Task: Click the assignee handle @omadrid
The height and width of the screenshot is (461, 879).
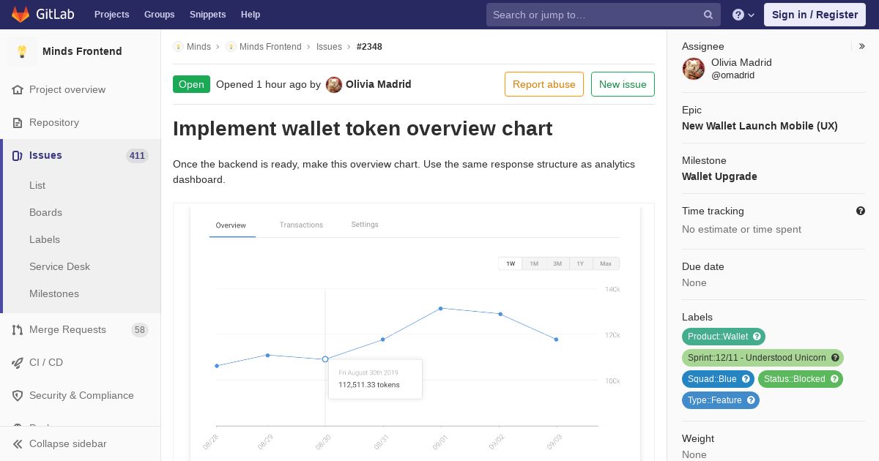Action: [732, 75]
